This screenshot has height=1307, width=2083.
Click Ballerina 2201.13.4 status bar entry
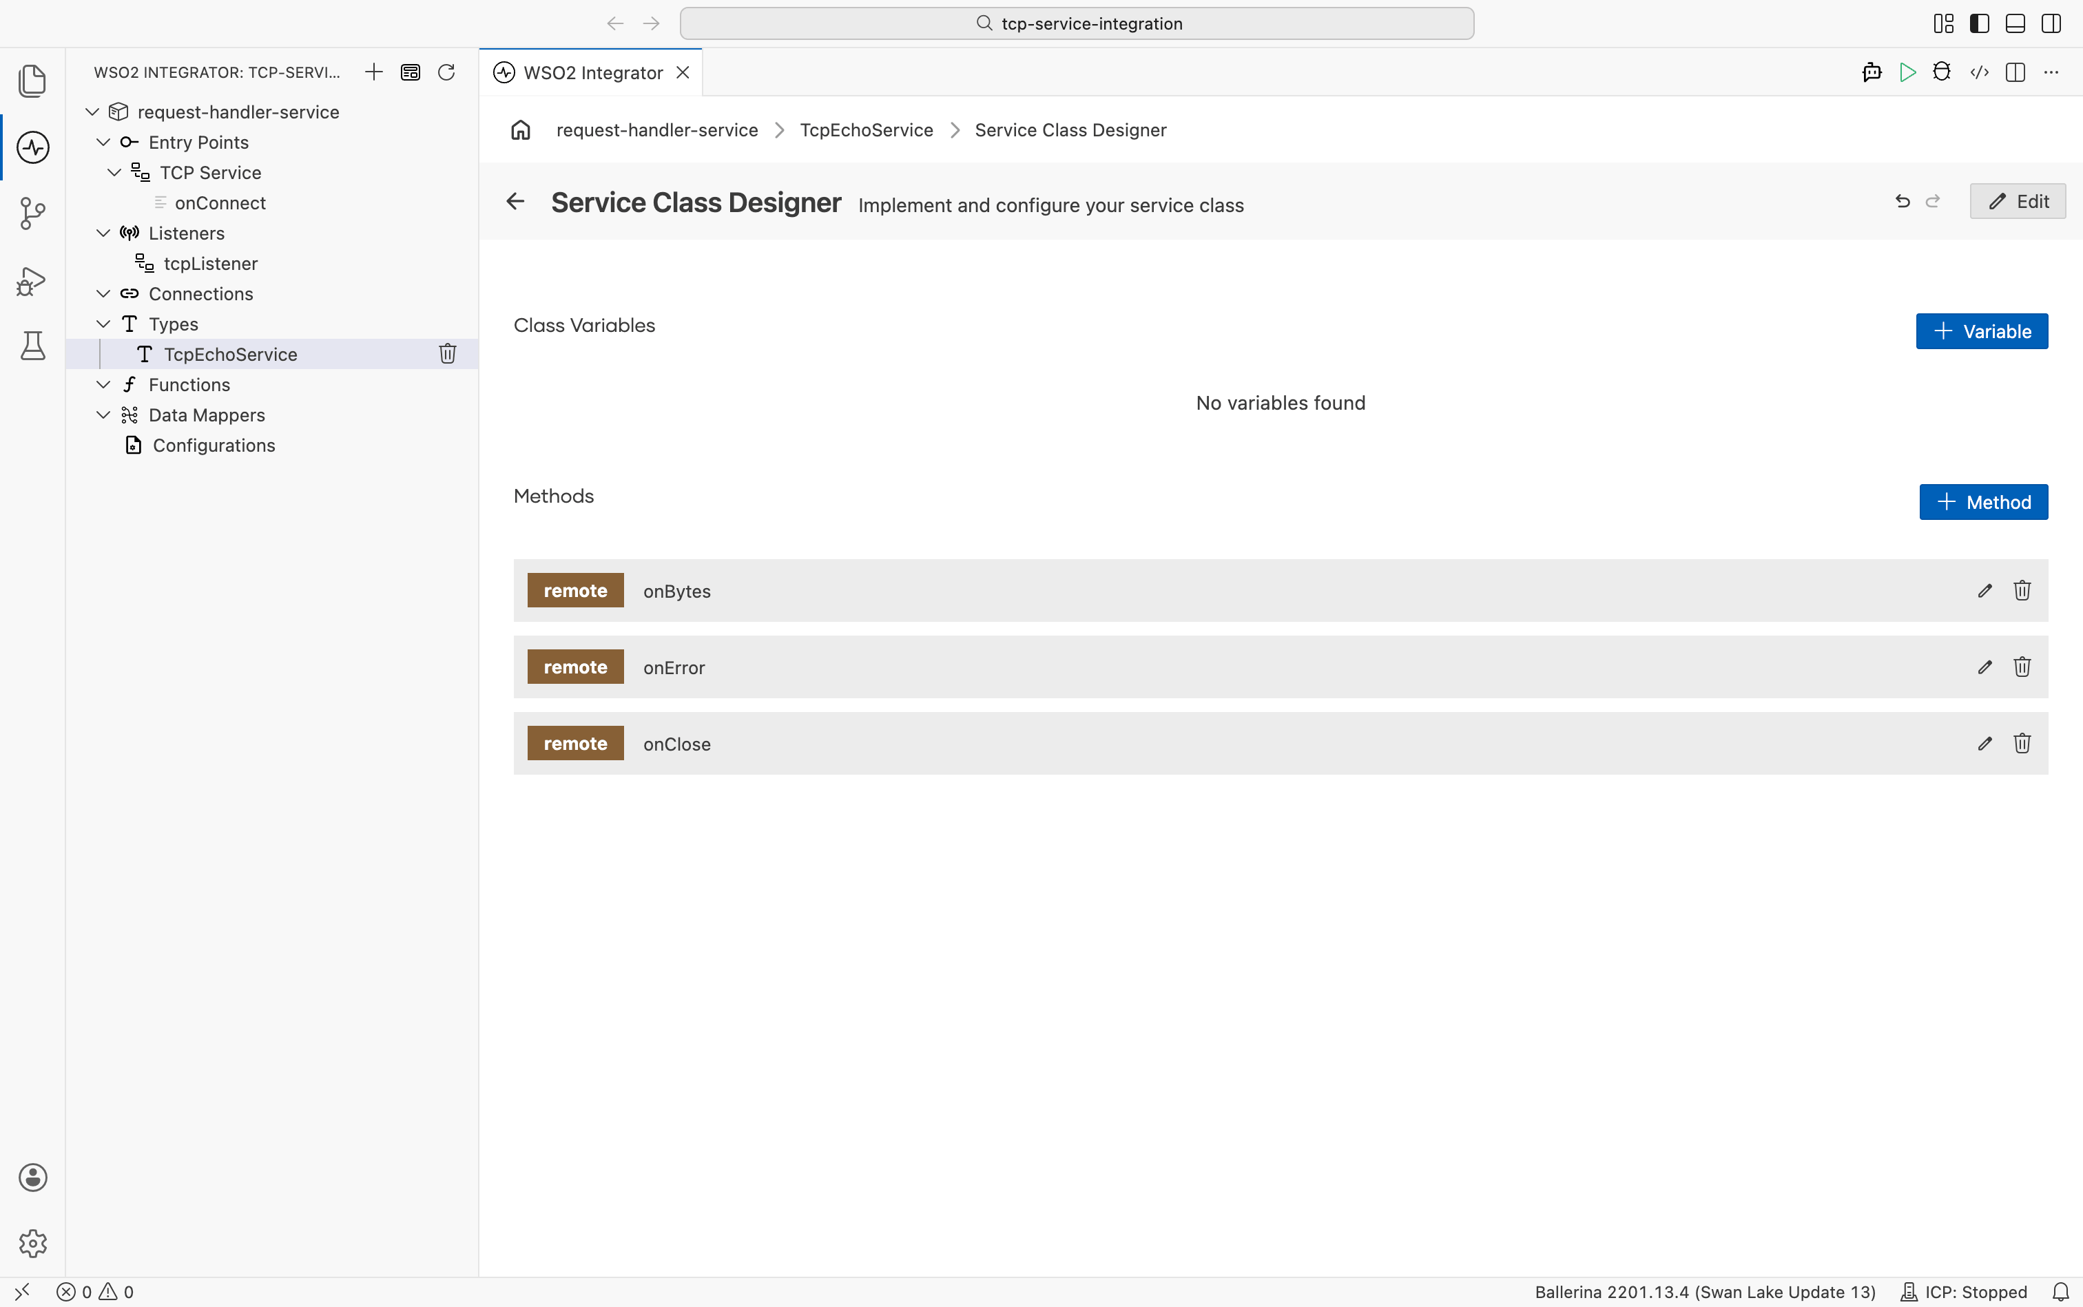pos(1705,1291)
